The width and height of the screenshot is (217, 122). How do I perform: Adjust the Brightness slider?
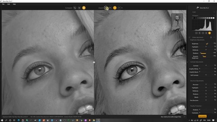[206, 44]
